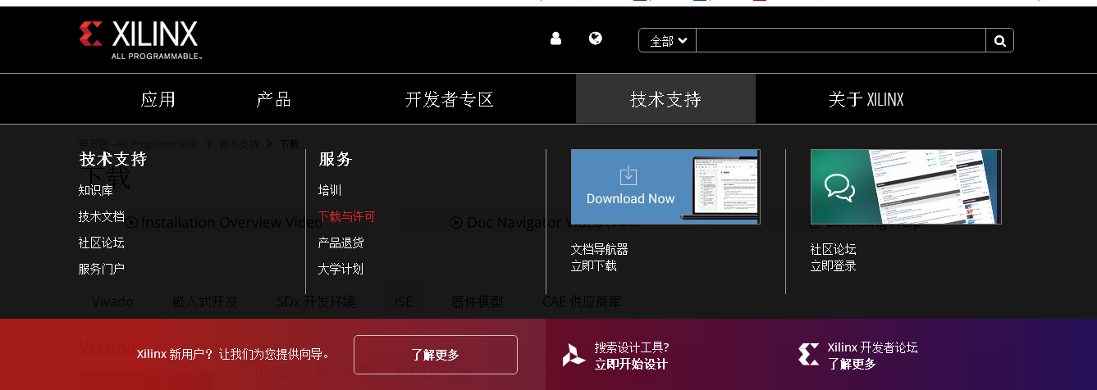Open the 关于 XILINX menu

click(866, 99)
